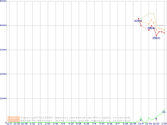167x125 pixels.
Task: Click the lowest red data point marker
Action: click(x=156, y=35)
